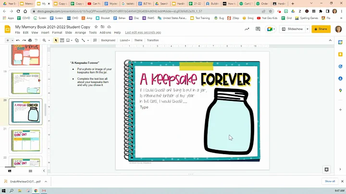Screen dimensions: 346x194
Task: Open the Arrange menu
Action: 80,32
